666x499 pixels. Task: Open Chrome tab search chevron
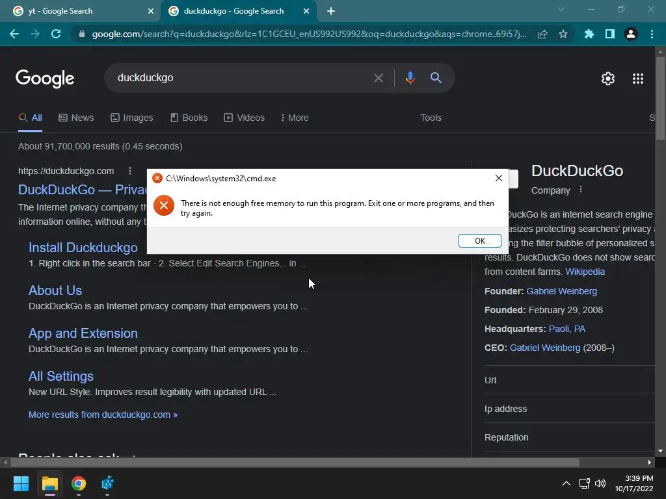coord(561,9)
